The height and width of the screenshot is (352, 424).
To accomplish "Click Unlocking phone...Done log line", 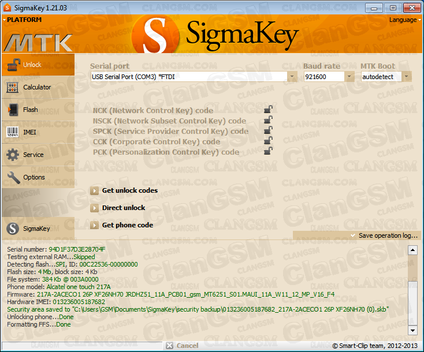I will click(40, 317).
